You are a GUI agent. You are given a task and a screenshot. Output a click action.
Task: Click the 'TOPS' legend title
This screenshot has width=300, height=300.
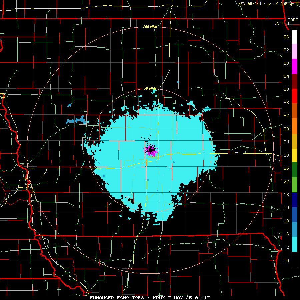tap(293, 20)
